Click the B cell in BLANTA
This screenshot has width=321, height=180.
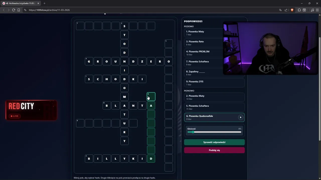(x=107, y=105)
